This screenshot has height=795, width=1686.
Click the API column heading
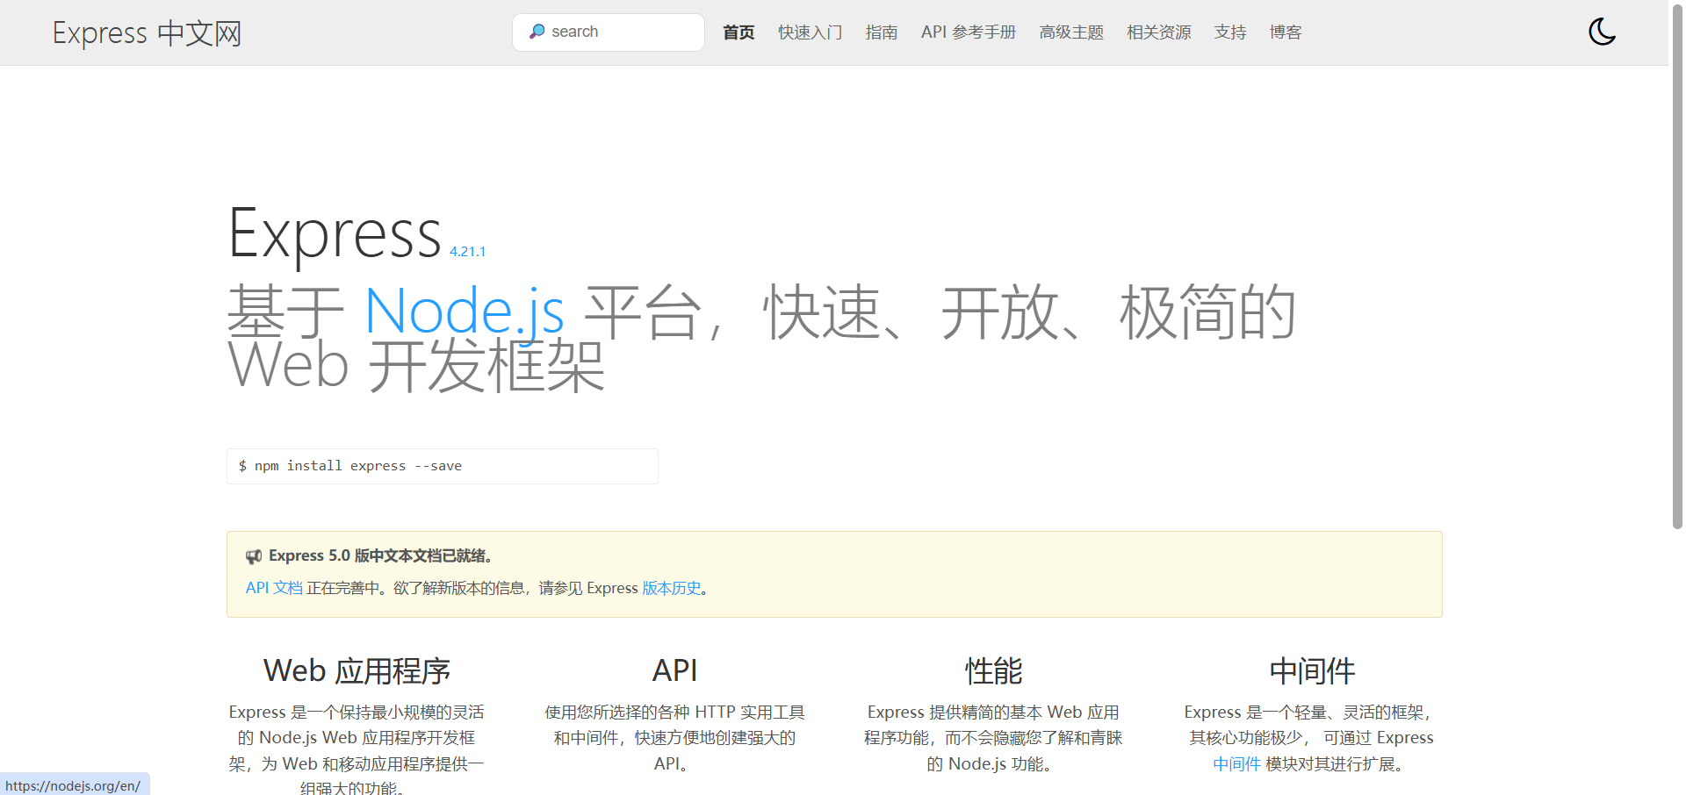pos(674,671)
